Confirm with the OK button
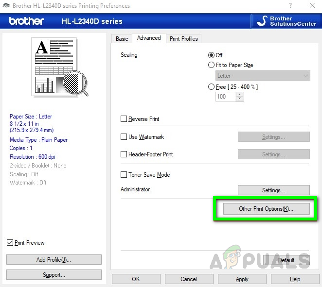 point(136,279)
